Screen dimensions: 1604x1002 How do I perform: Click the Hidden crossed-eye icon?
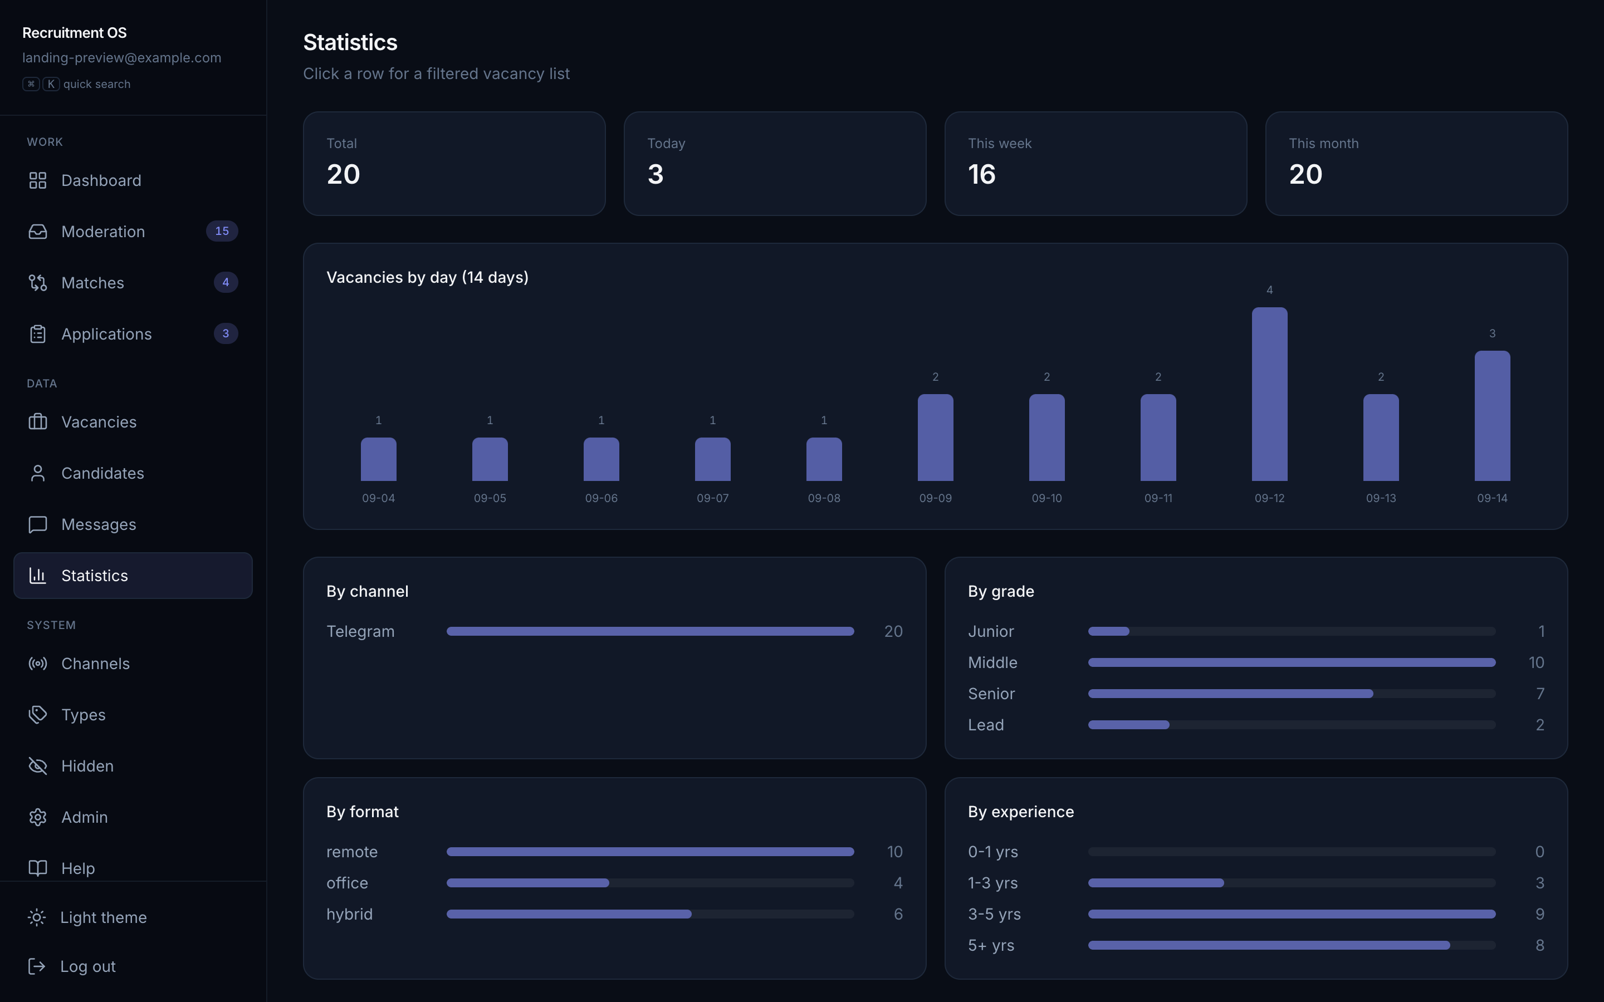tap(38, 765)
